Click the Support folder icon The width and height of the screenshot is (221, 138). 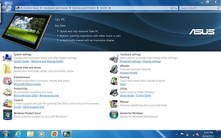click(x=7, y=104)
